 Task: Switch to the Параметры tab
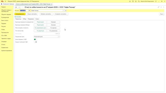(x=18, y=19)
